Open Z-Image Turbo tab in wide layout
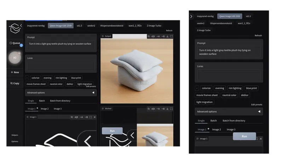The height and width of the screenshot is (162, 283). tap(154, 26)
